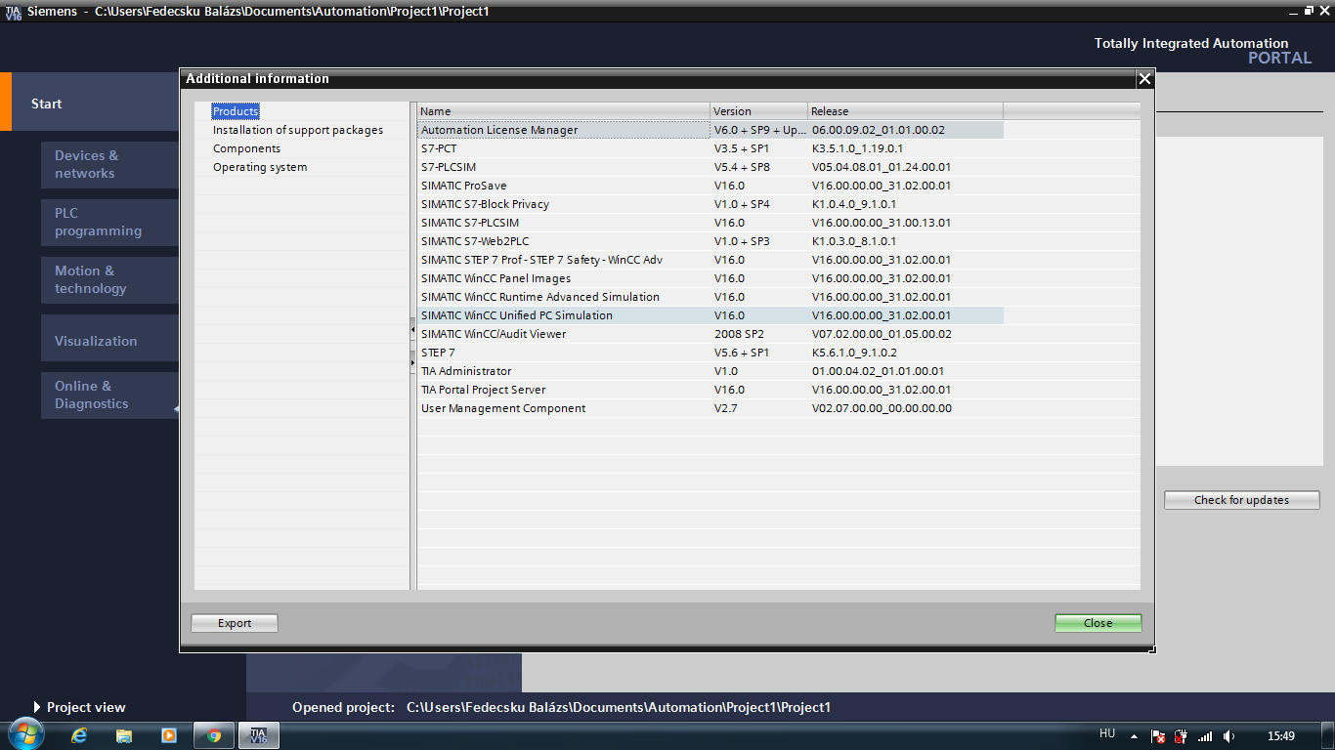Open network signal tray icon
The width and height of the screenshot is (1335, 750).
click(x=1205, y=736)
